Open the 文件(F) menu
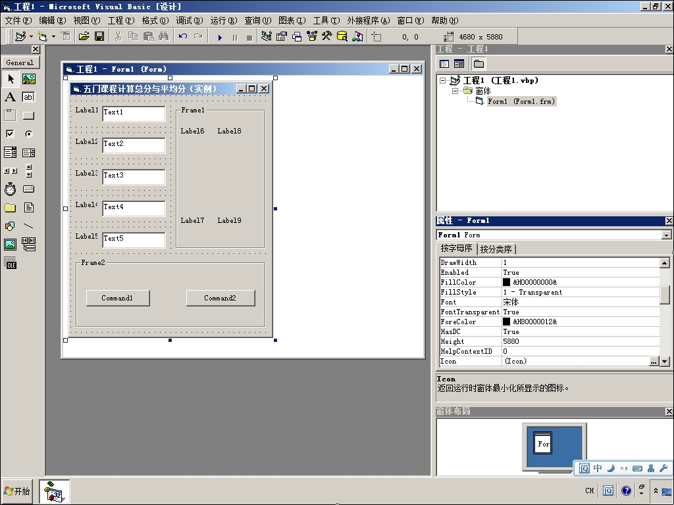The height and width of the screenshot is (505, 674). (18, 20)
